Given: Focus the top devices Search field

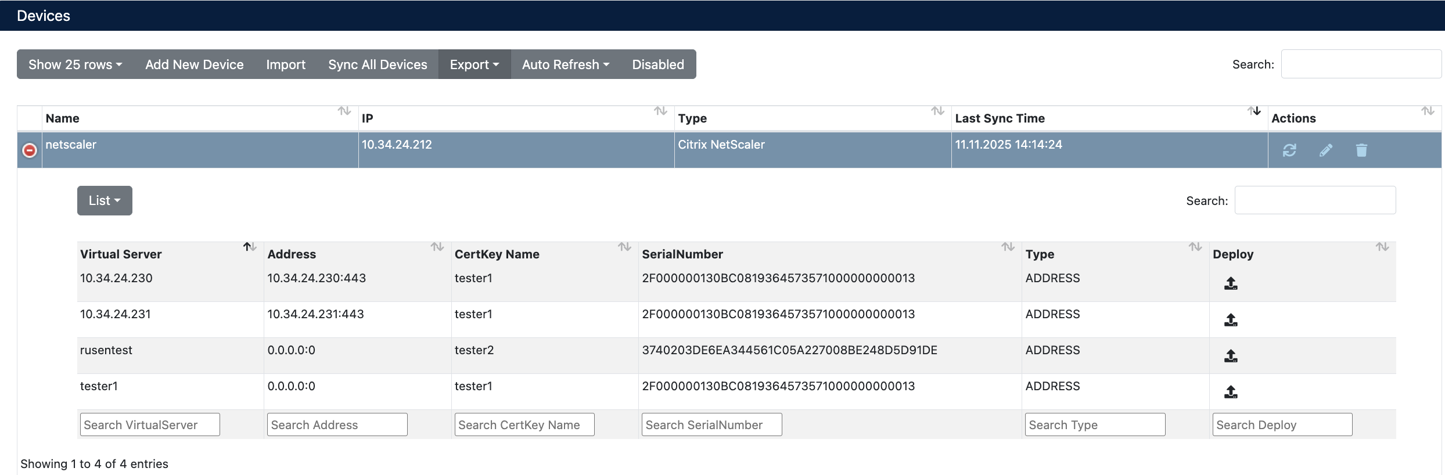Looking at the screenshot, I should pyautogui.click(x=1361, y=64).
